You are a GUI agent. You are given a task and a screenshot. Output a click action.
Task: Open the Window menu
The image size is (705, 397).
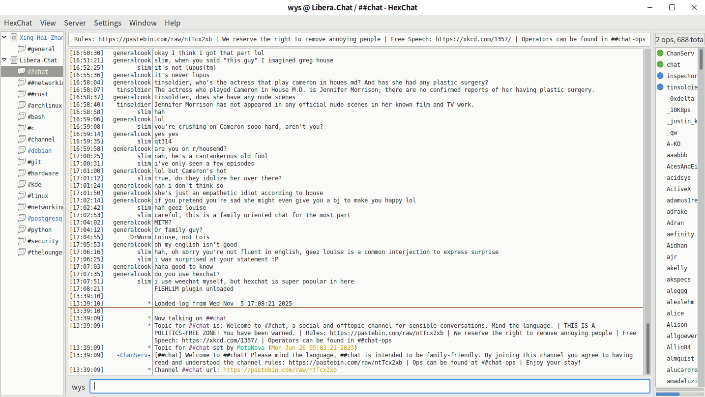(x=143, y=23)
